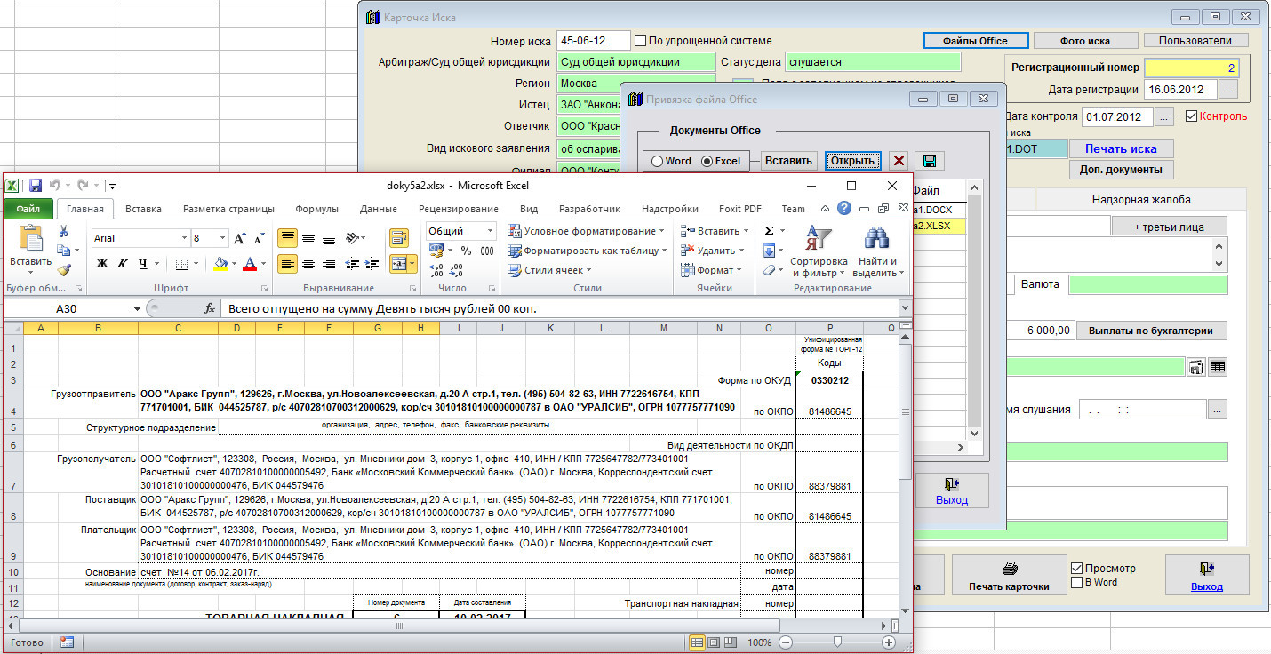Click the percent style icon

[x=466, y=251]
